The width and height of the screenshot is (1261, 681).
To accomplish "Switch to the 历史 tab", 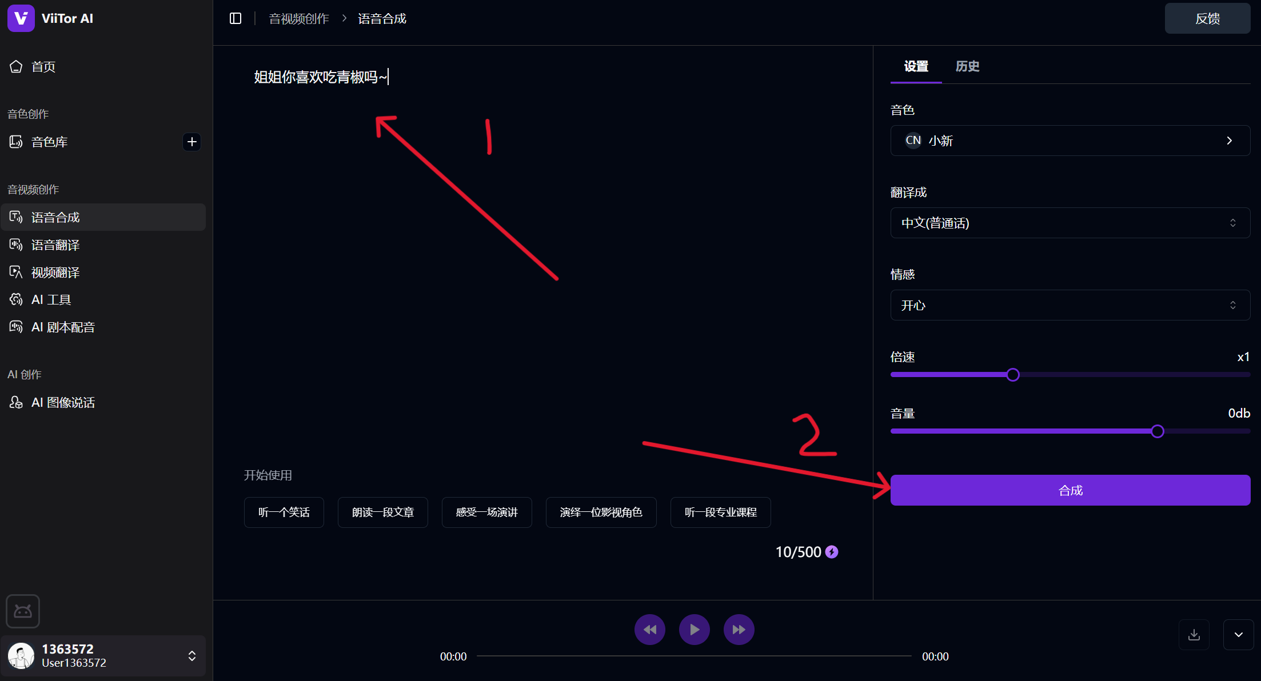I will [x=967, y=66].
